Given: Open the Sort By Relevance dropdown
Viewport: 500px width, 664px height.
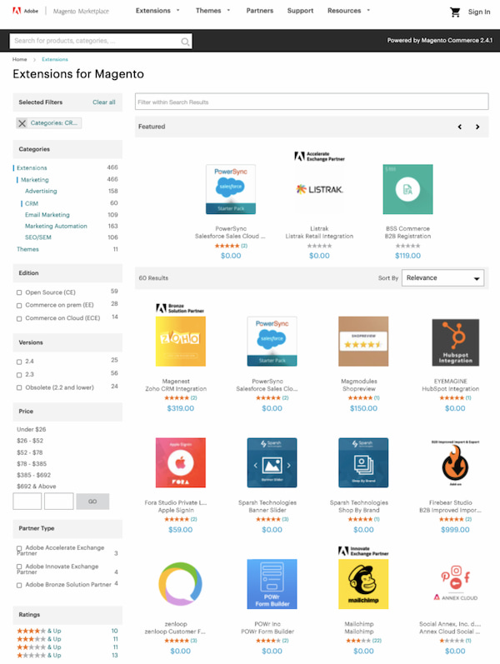Looking at the screenshot, I should pos(442,278).
